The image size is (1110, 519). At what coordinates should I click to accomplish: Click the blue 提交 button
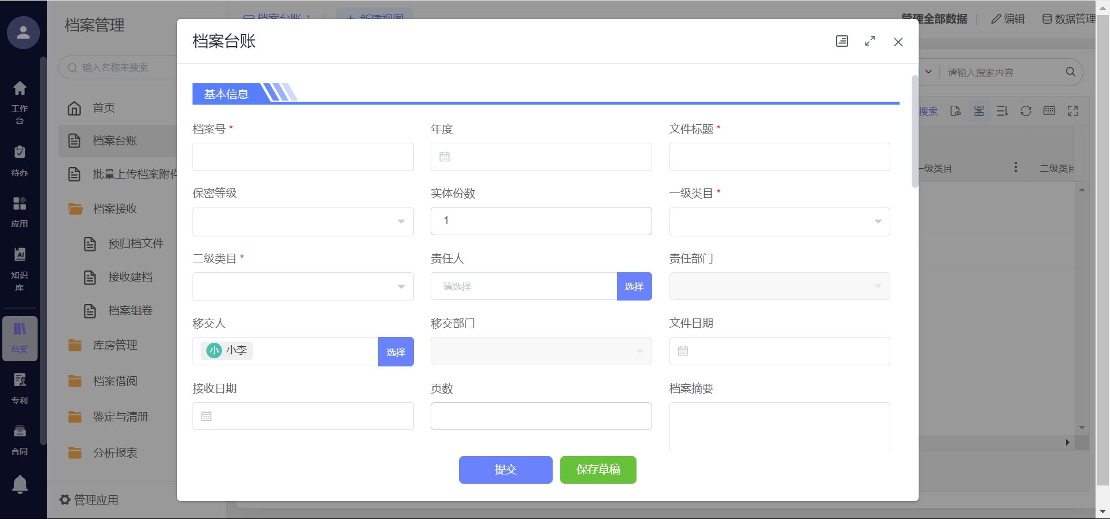pyautogui.click(x=505, y=470)
